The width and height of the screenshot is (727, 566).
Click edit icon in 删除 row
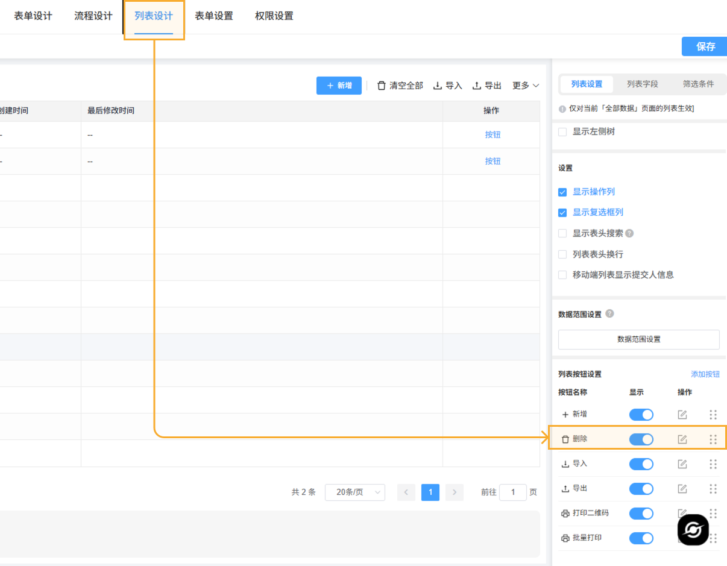[x=682, y=439]
